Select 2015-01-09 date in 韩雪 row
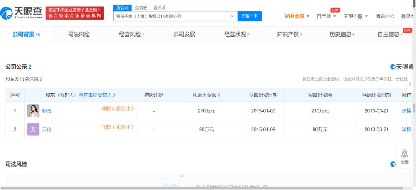This screenshot has height=190, width=416. (x=263, y=111)
